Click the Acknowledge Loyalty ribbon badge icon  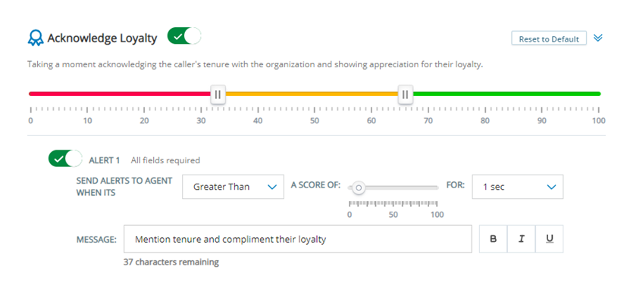coord(36,39)
